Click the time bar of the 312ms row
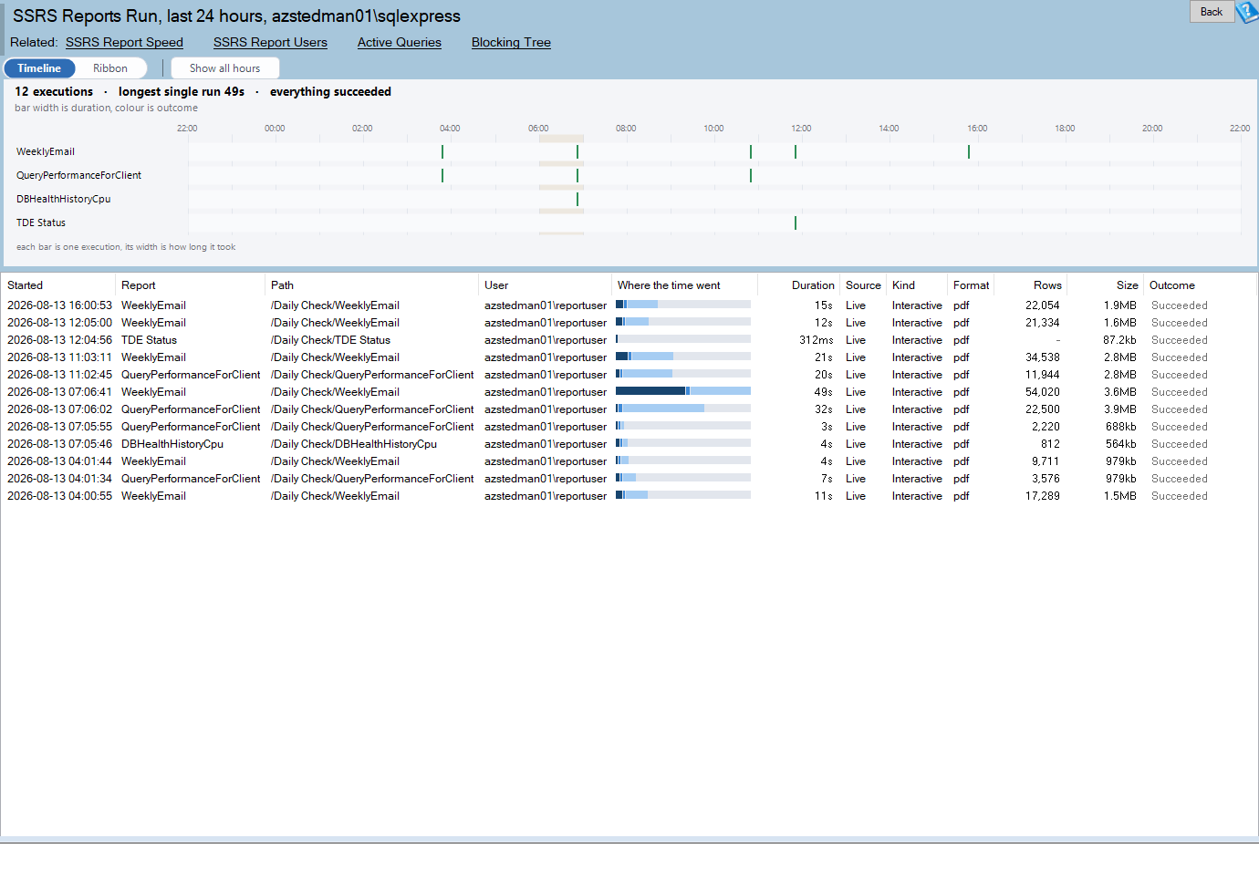 683,339
